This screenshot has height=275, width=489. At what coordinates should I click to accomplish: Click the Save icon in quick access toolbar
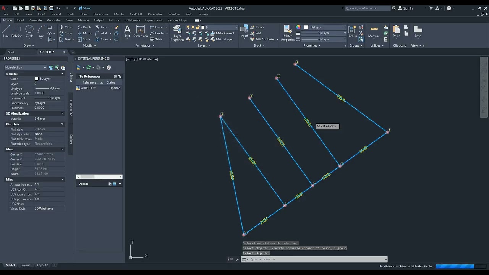click(27, 8)
